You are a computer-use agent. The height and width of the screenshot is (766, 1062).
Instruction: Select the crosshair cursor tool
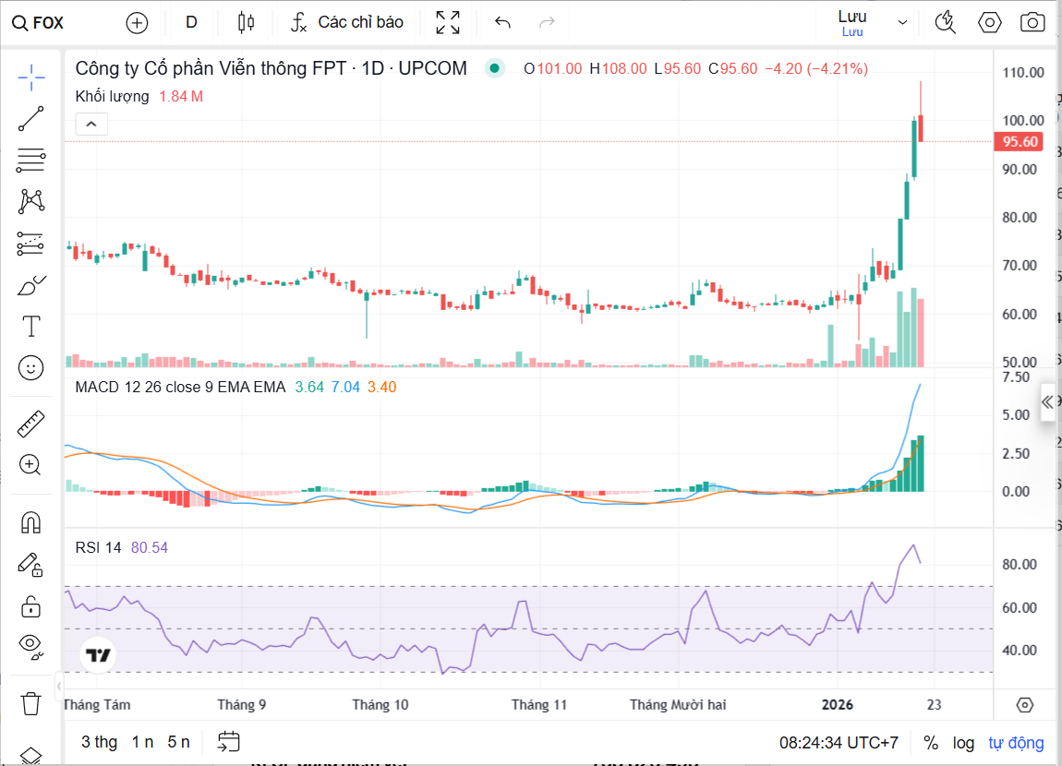pyautogui.click(x=31, y=78)
